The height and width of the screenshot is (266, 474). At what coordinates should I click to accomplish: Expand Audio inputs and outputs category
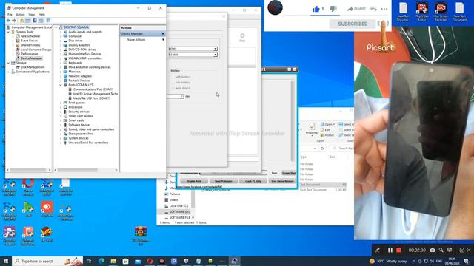(x=61, y=32)
